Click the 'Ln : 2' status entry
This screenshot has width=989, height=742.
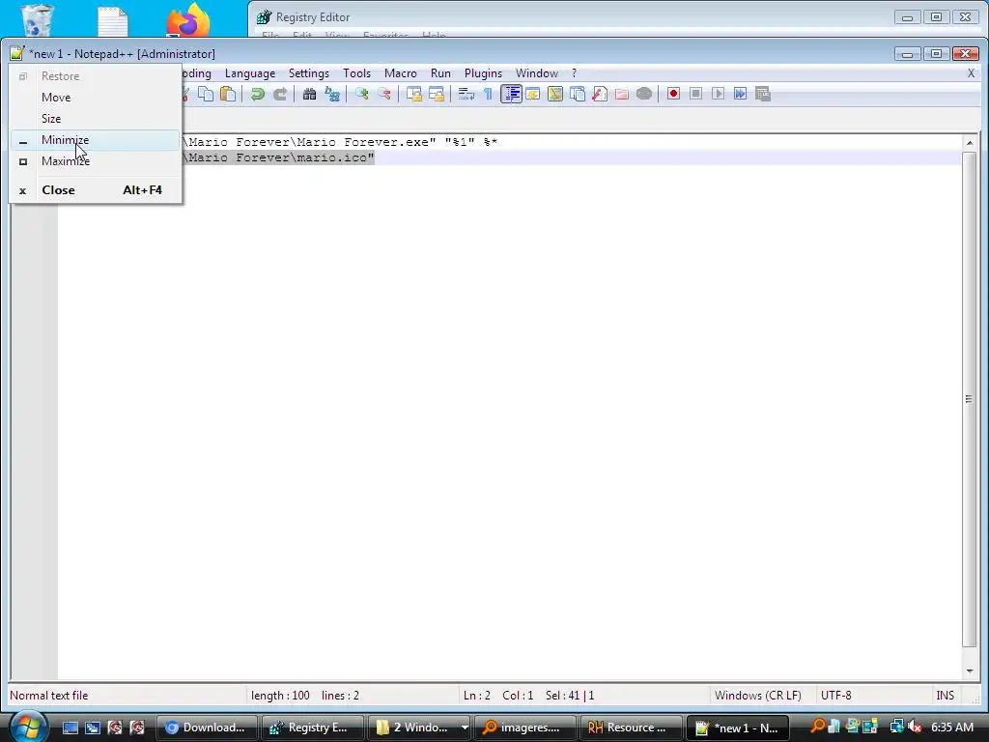[x=477, y=696]
